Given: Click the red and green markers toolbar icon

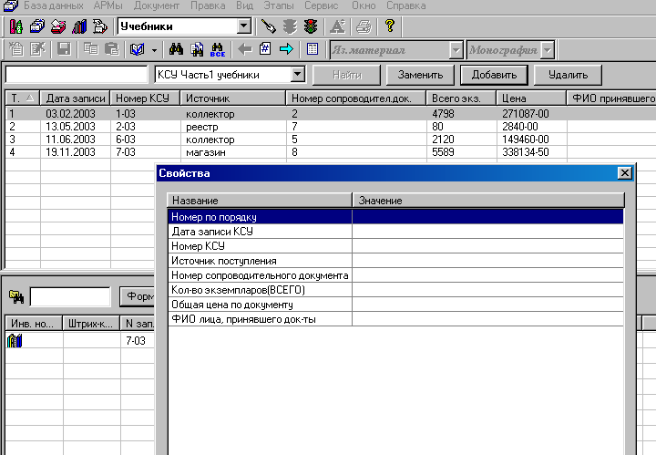Looking at the screenshot, I should point(16,26).
